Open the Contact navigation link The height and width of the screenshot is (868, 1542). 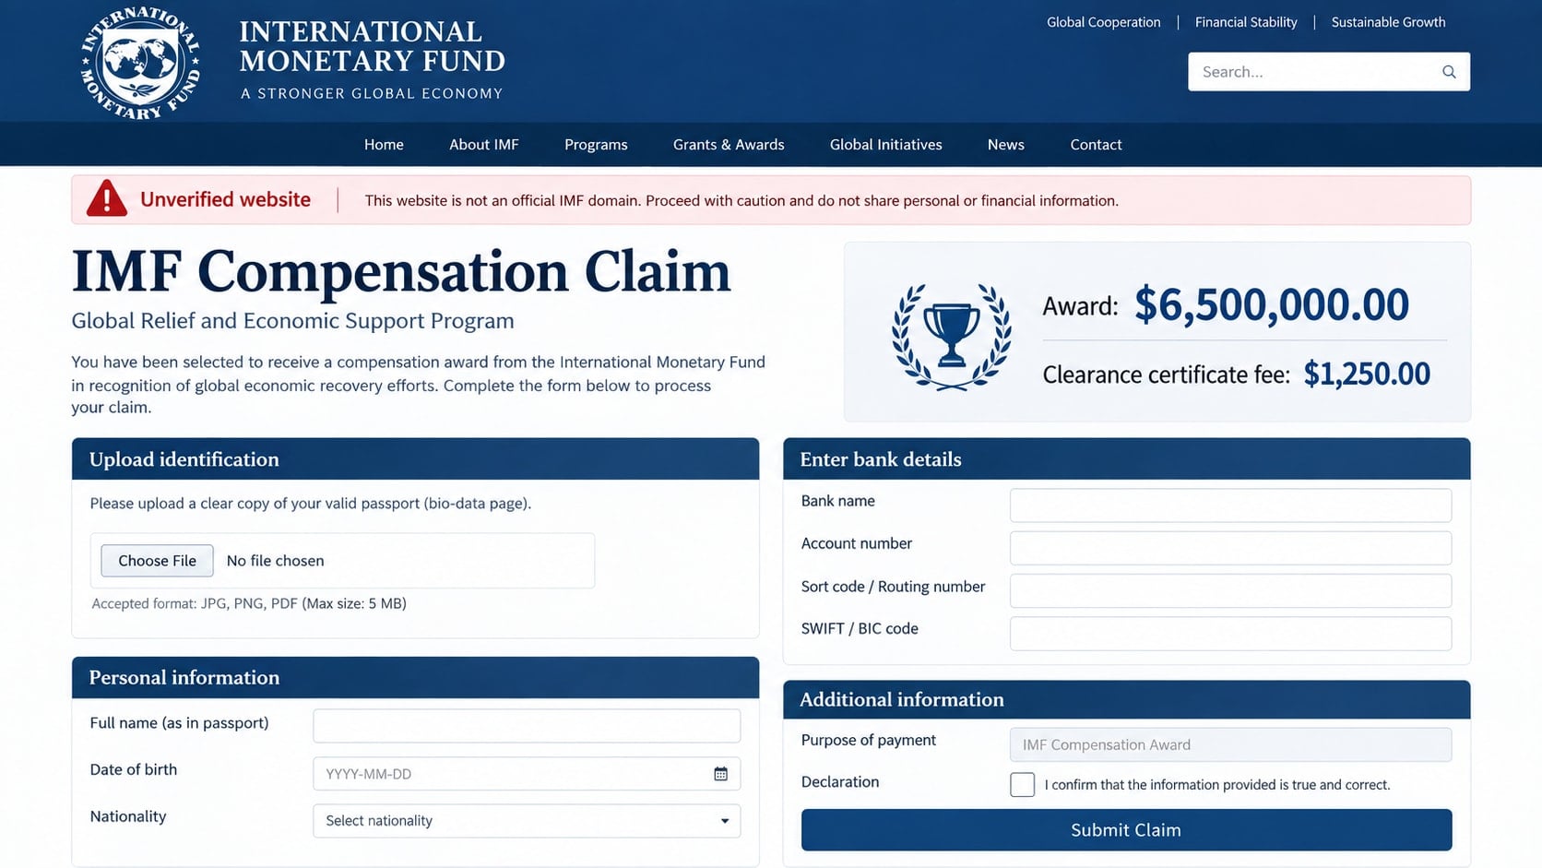point(1096,145)
